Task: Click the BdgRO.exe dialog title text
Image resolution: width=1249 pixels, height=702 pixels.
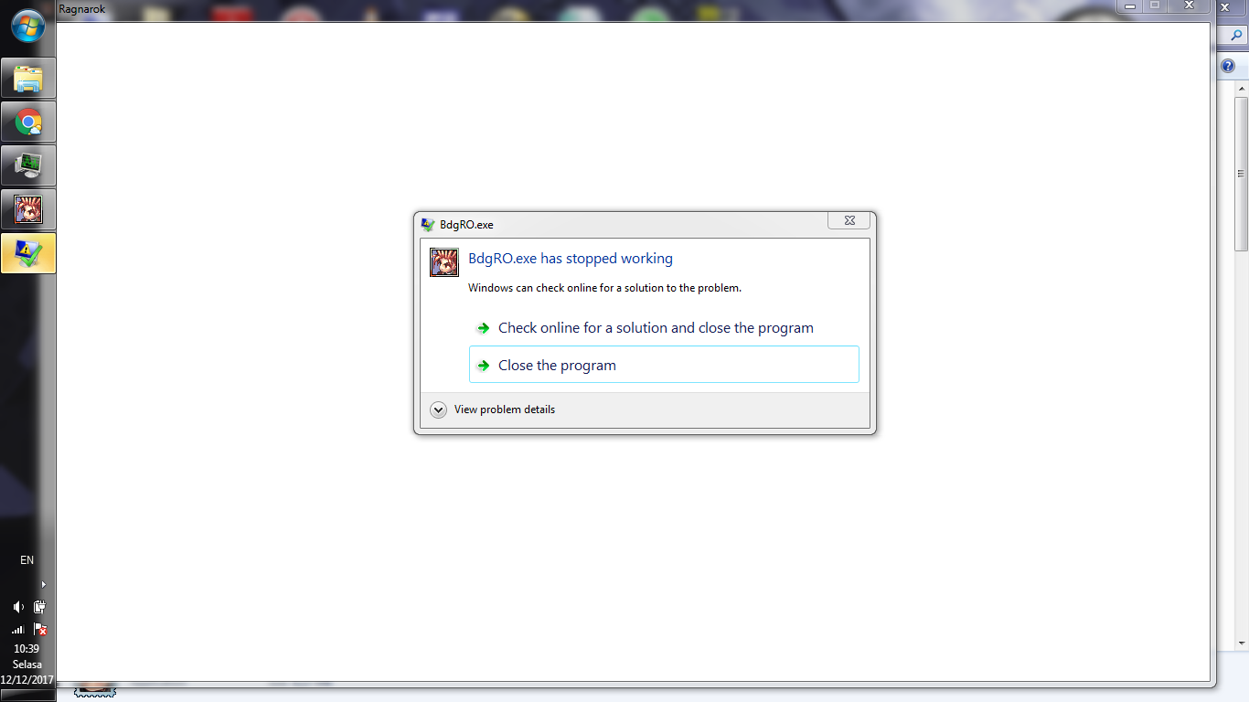Action: 466,225
